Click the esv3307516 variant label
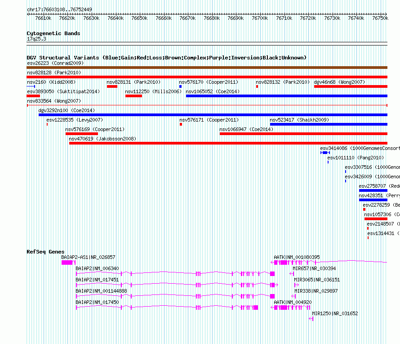 372,167
